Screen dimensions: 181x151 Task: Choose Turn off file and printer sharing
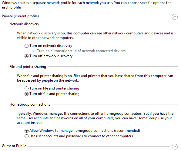pos(26,94)
